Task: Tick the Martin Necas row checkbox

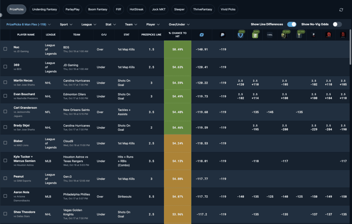Action: pos(5,82)
